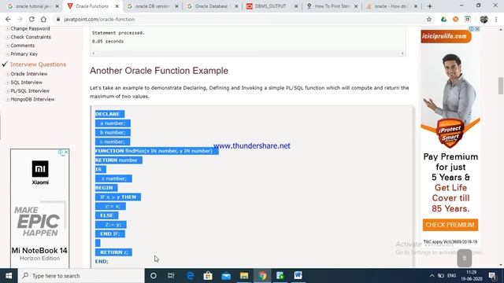Click the taskbar 'Type here to search' box
The width and height of the screenshot is (504, 283).
click(81, 276)
